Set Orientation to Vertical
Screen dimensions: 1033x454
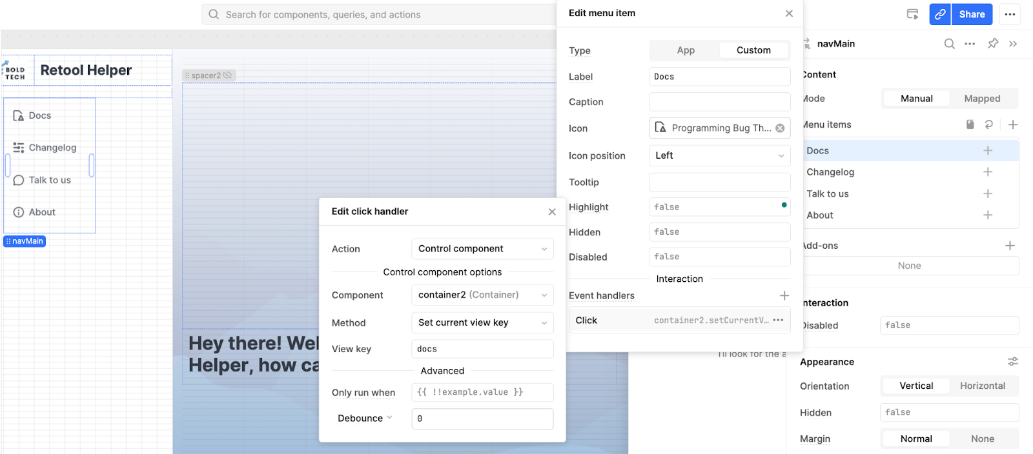coord(916,386)
